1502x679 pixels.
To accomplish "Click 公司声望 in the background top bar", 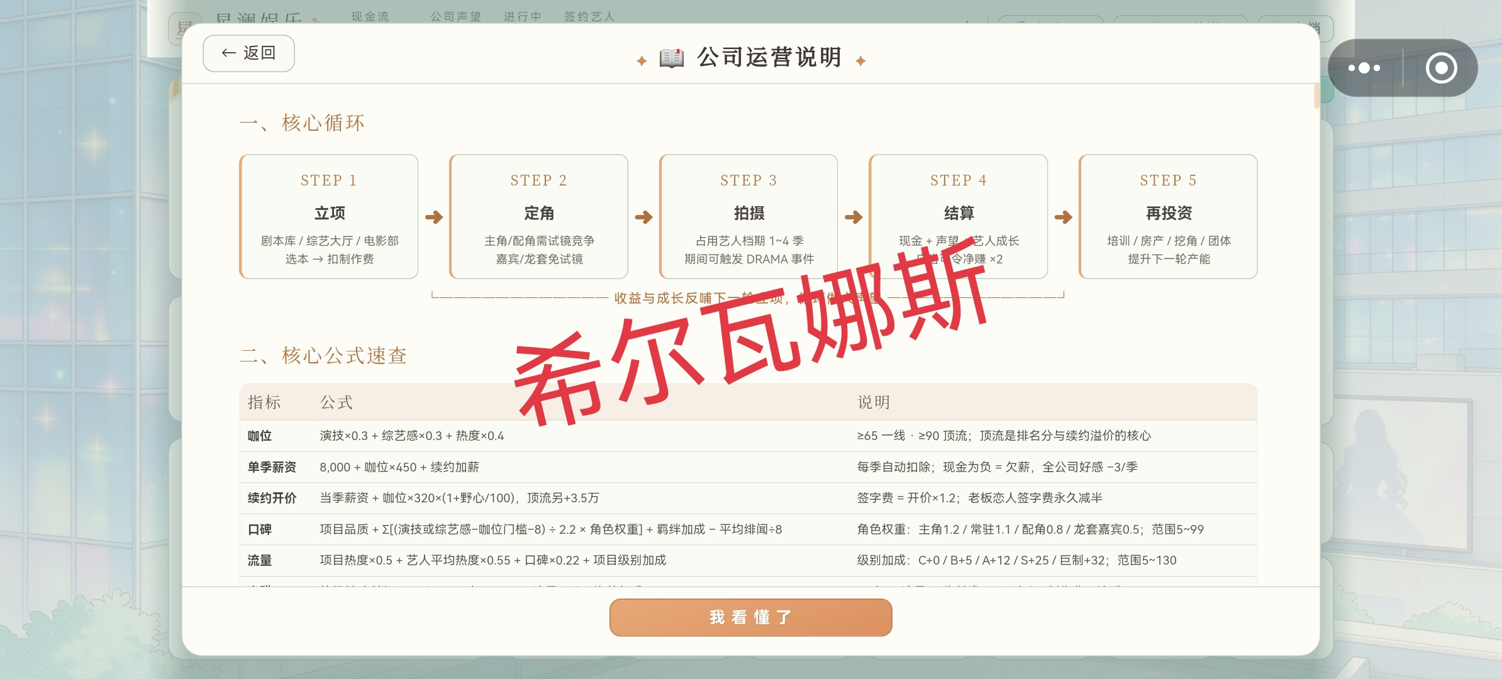I will tap(455, 16).
